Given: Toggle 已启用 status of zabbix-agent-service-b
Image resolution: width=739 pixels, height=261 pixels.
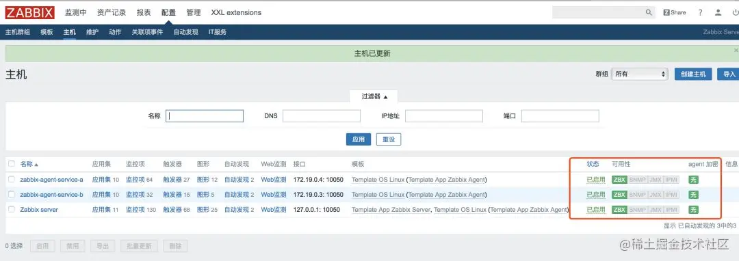Looking at the screenshot, I should [x=596, y=195].
